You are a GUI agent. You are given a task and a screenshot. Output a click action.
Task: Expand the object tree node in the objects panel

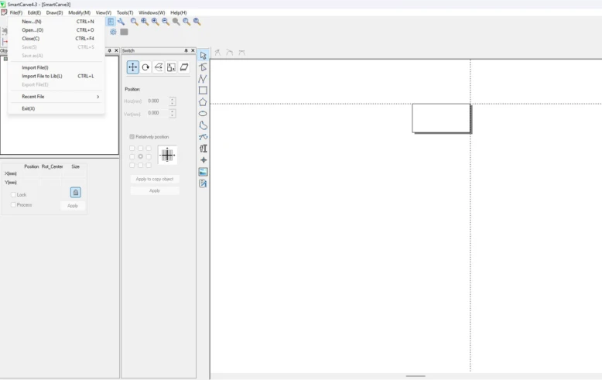pos(5,59)
